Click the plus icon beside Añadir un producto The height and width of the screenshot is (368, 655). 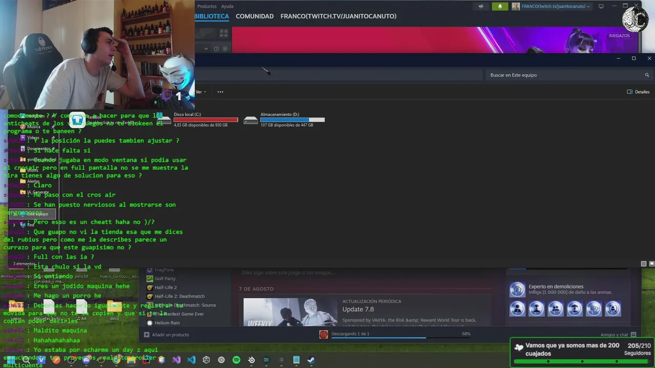(x=147, y=335)
